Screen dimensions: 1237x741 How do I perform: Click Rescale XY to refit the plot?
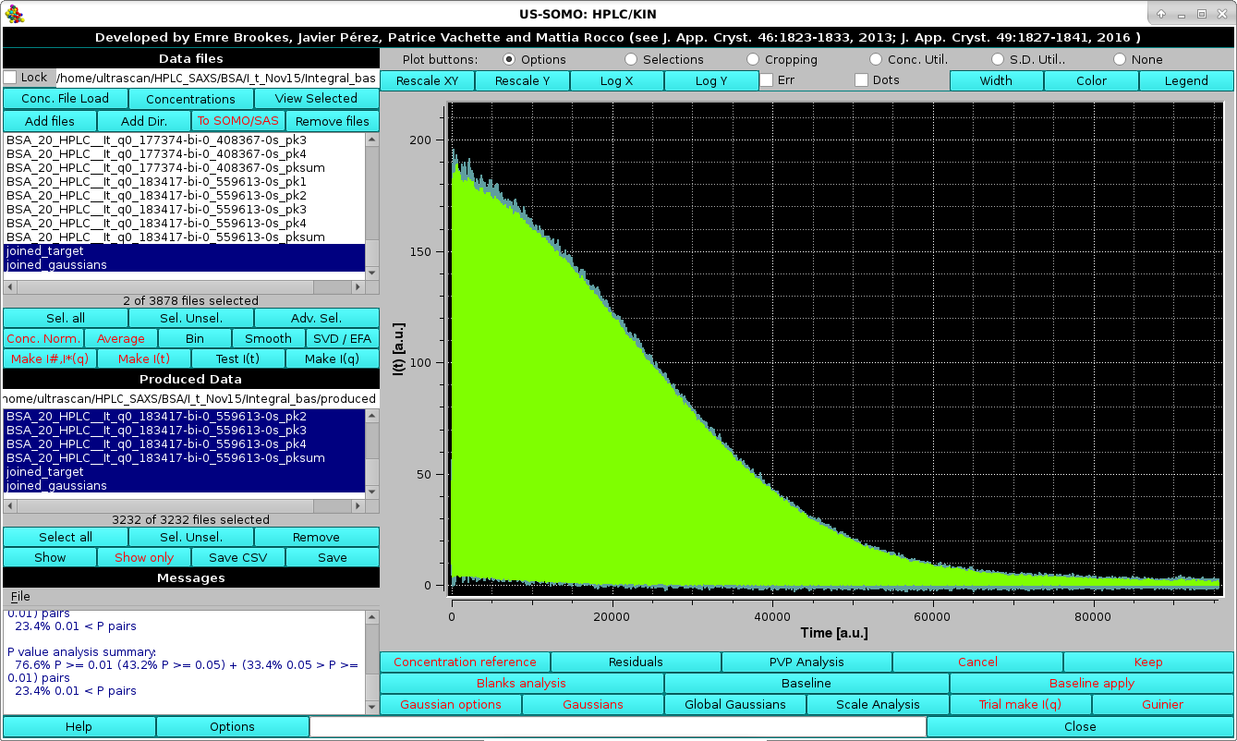(427, 80)
